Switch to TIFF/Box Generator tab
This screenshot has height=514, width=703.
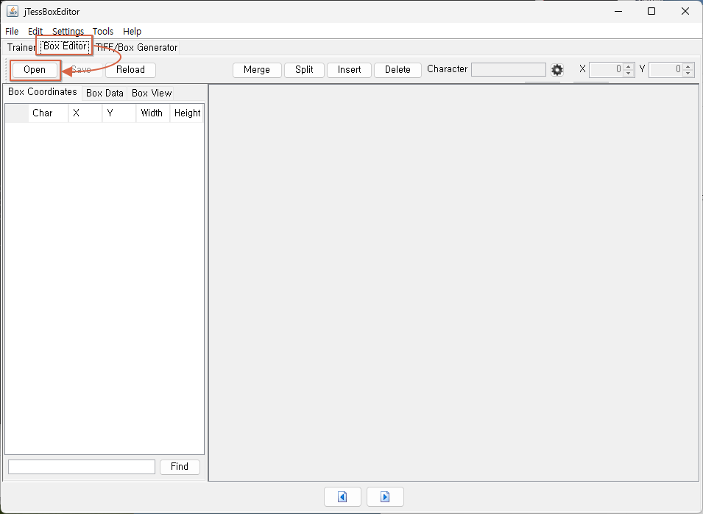click(137, 48)
